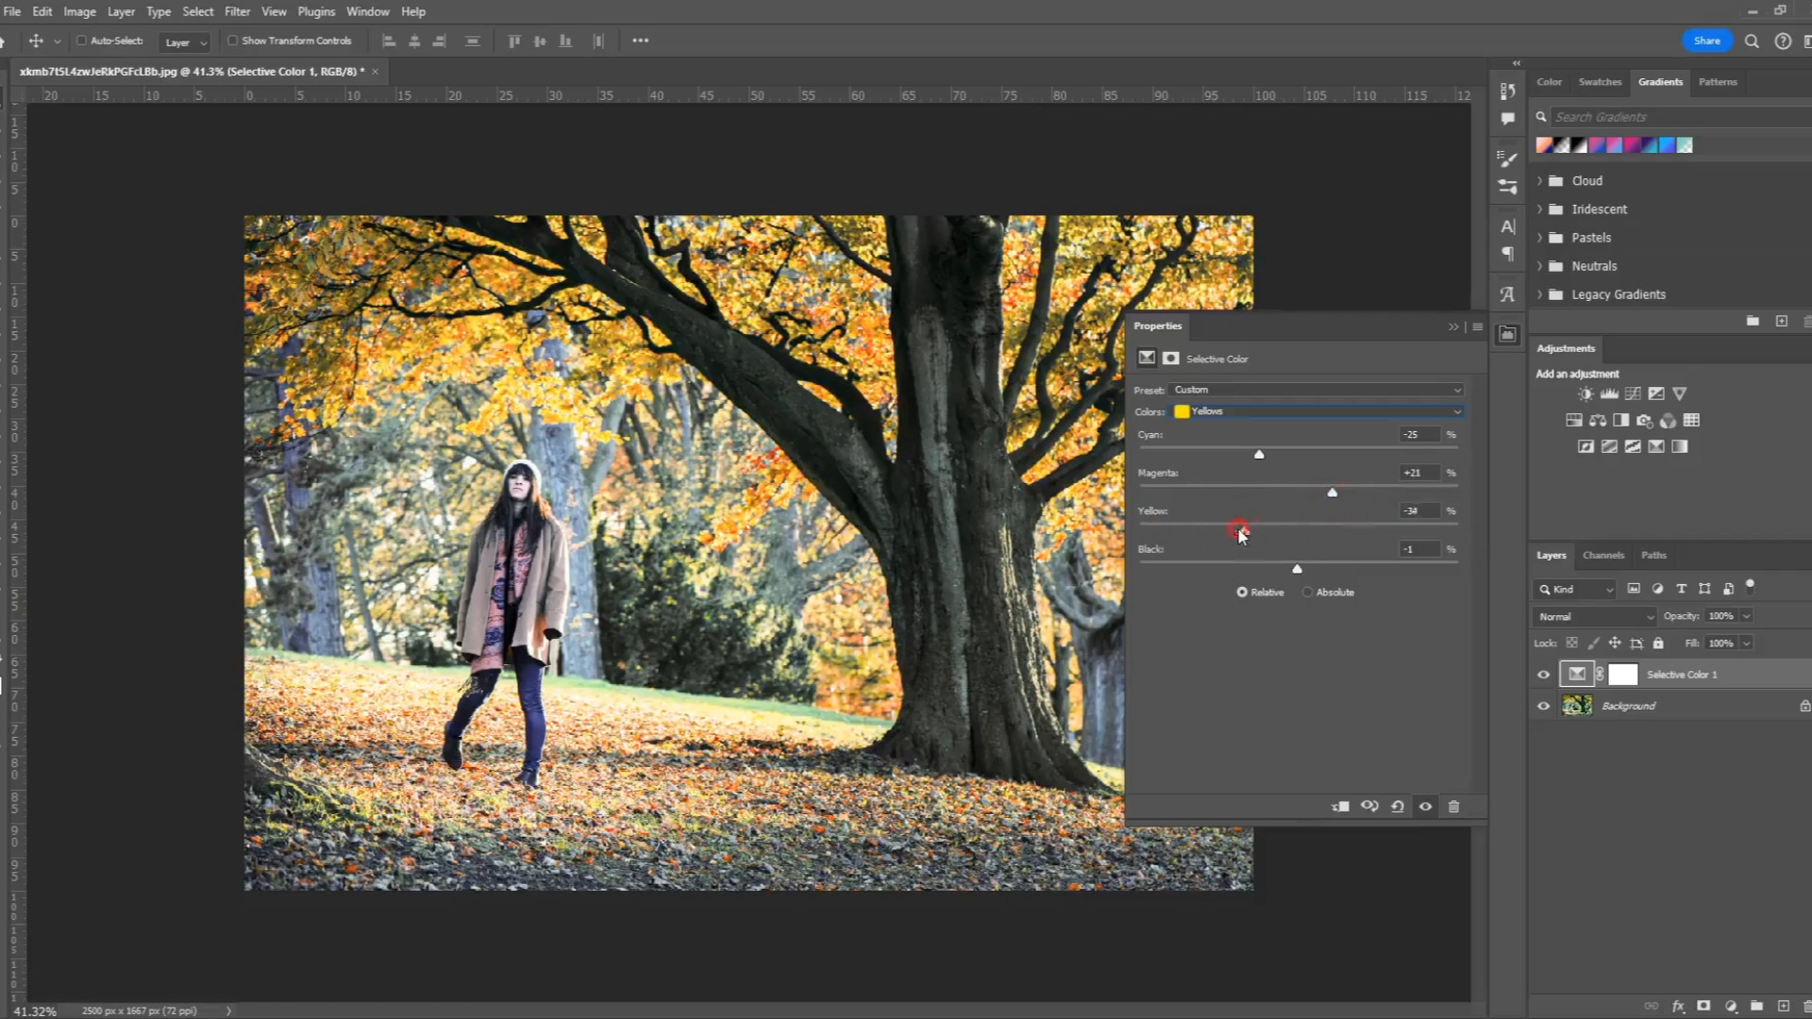Viewport: 1812px width, 1019px height.
Task: Hide the Selective Color 1 layer
Action: coord(1544,675)
